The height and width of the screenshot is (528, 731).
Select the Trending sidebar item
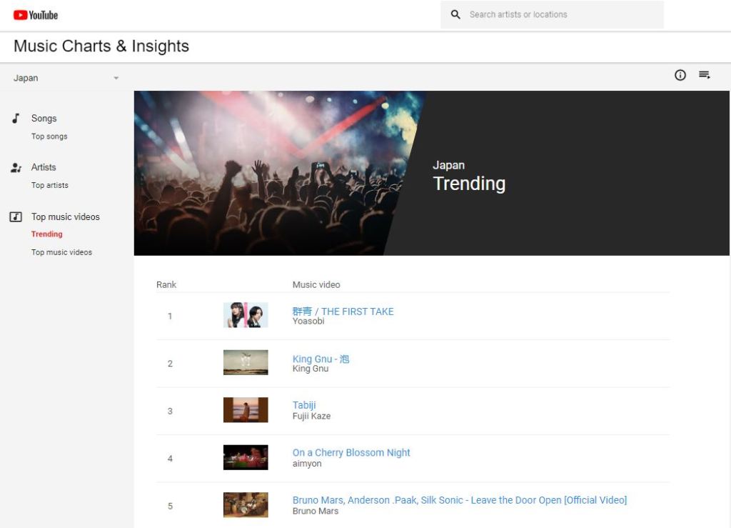[x=46, y=234]
